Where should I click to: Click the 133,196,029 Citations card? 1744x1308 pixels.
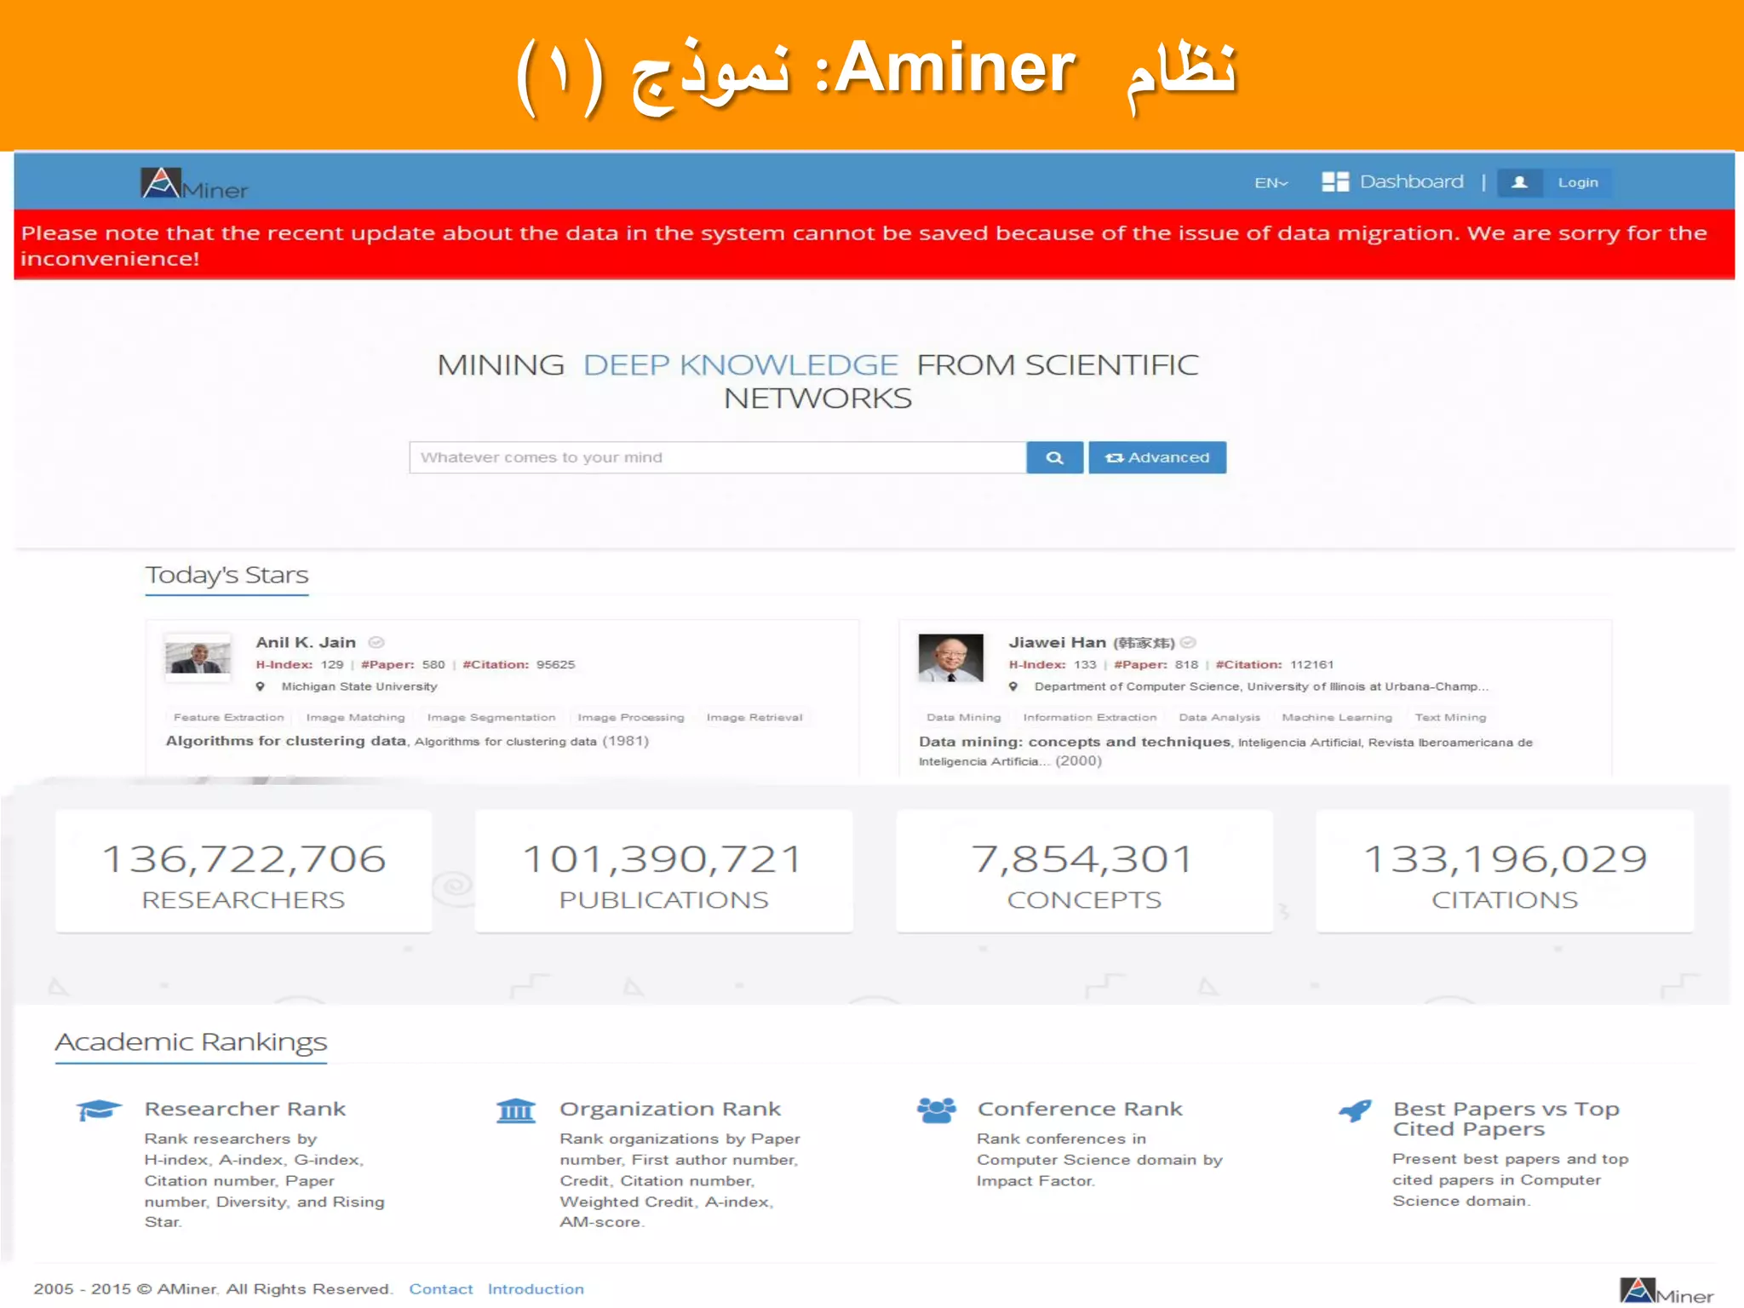tap(1505, 871)
